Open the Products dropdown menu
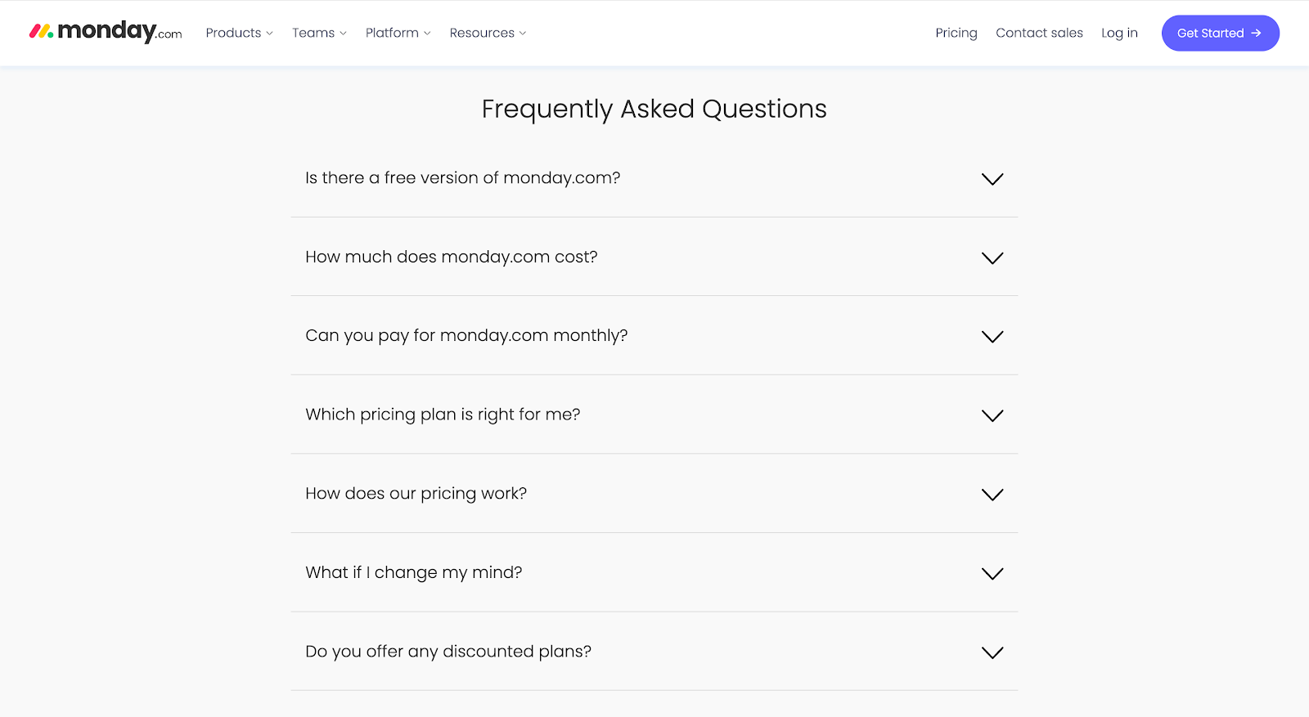This screenshot has width=1309, height=717. [239, 33]
